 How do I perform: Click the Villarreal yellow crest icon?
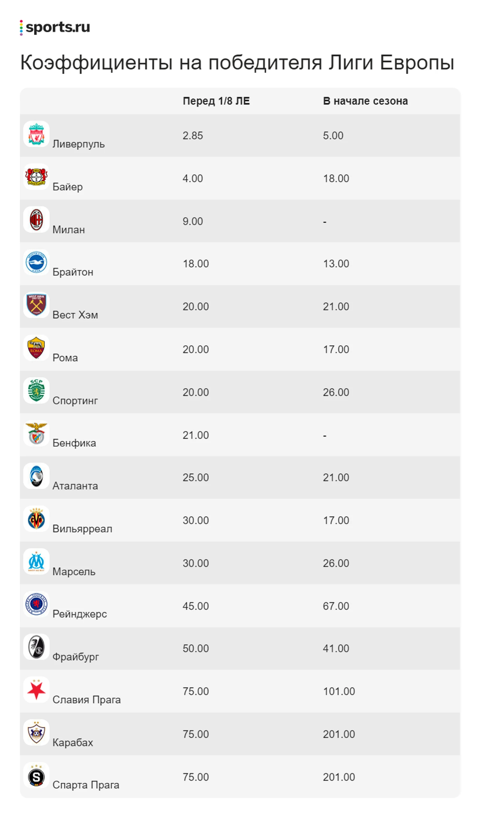click(x=36, y=519)
